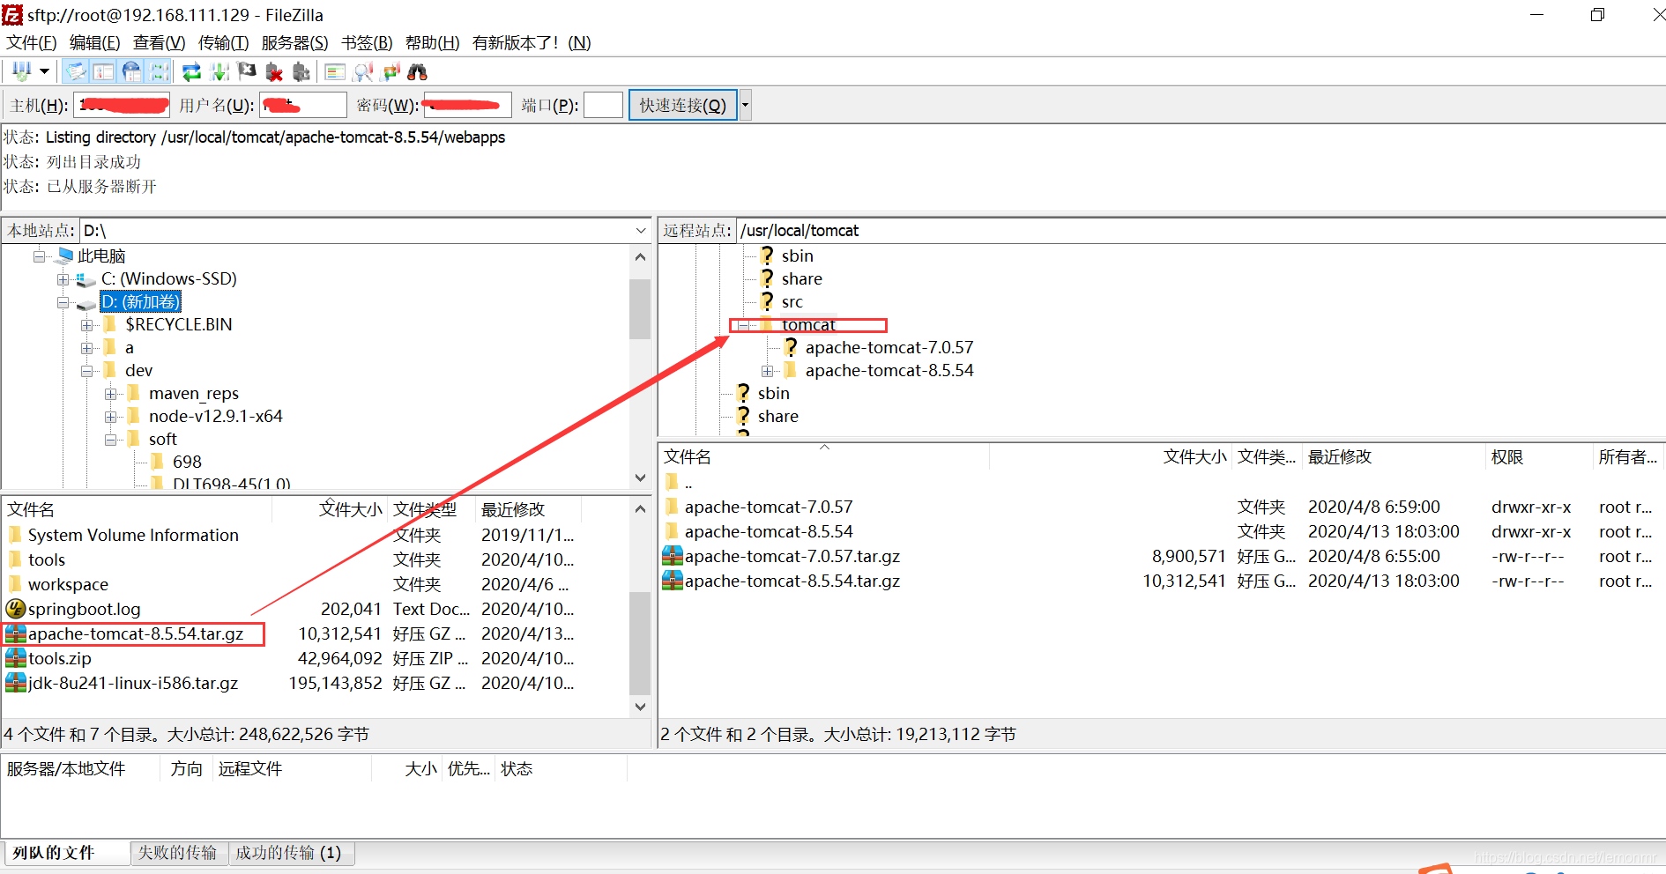
Task: Toggle directory comparison
Action: pos(362,71)
